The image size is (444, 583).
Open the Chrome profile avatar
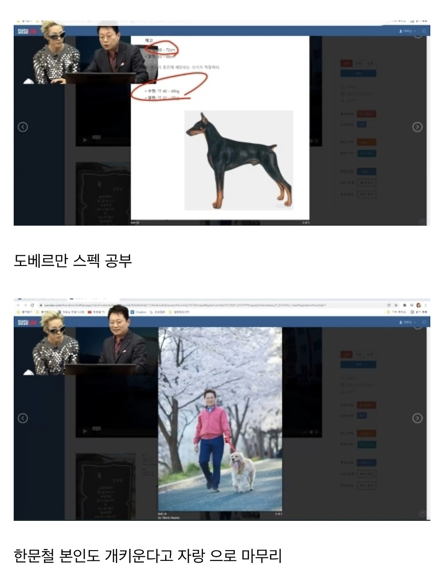coord(418,305)
